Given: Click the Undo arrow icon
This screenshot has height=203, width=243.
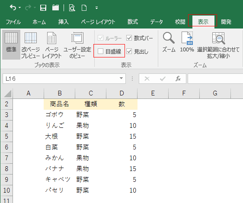Looking at the screenshot, I should [x=13, y=7].
